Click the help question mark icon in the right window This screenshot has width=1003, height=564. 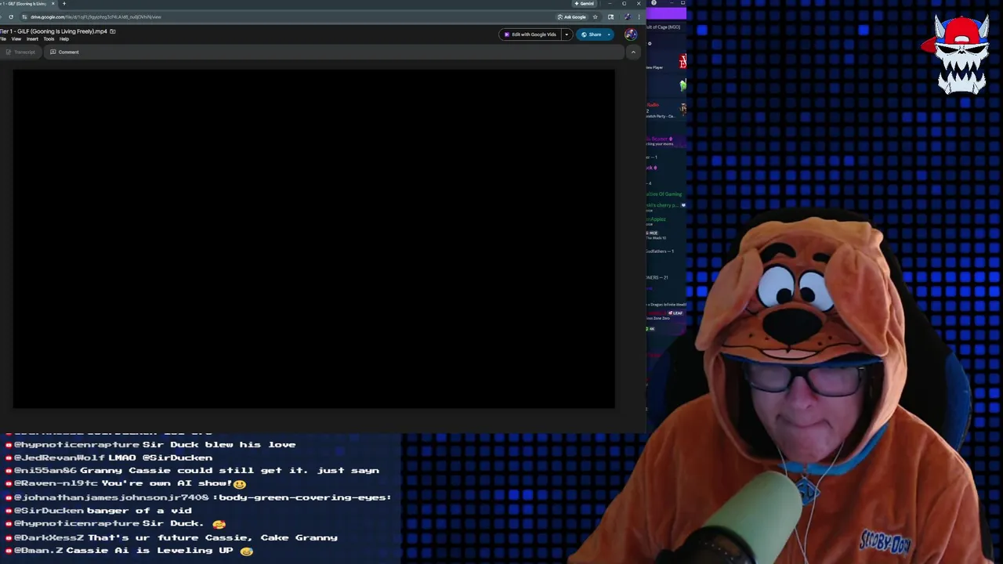[654, 3]
